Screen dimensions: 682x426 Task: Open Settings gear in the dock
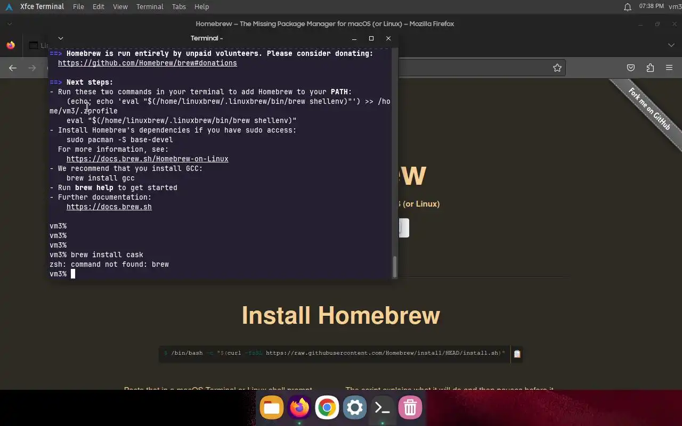[x=355, y=408]
